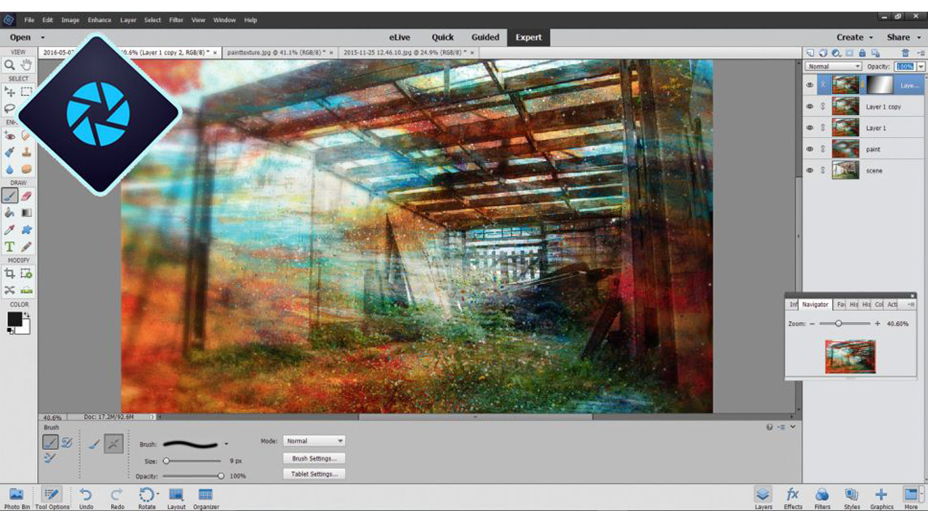The height and width of the screenshot is (522, 928).
Task: Select the Blur droplet tool
Action: (10, 169)
